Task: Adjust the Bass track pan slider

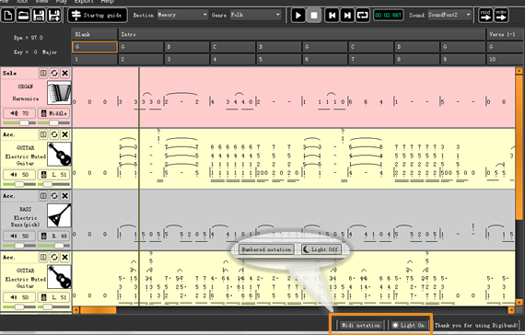Action: [x=54, y=246]
